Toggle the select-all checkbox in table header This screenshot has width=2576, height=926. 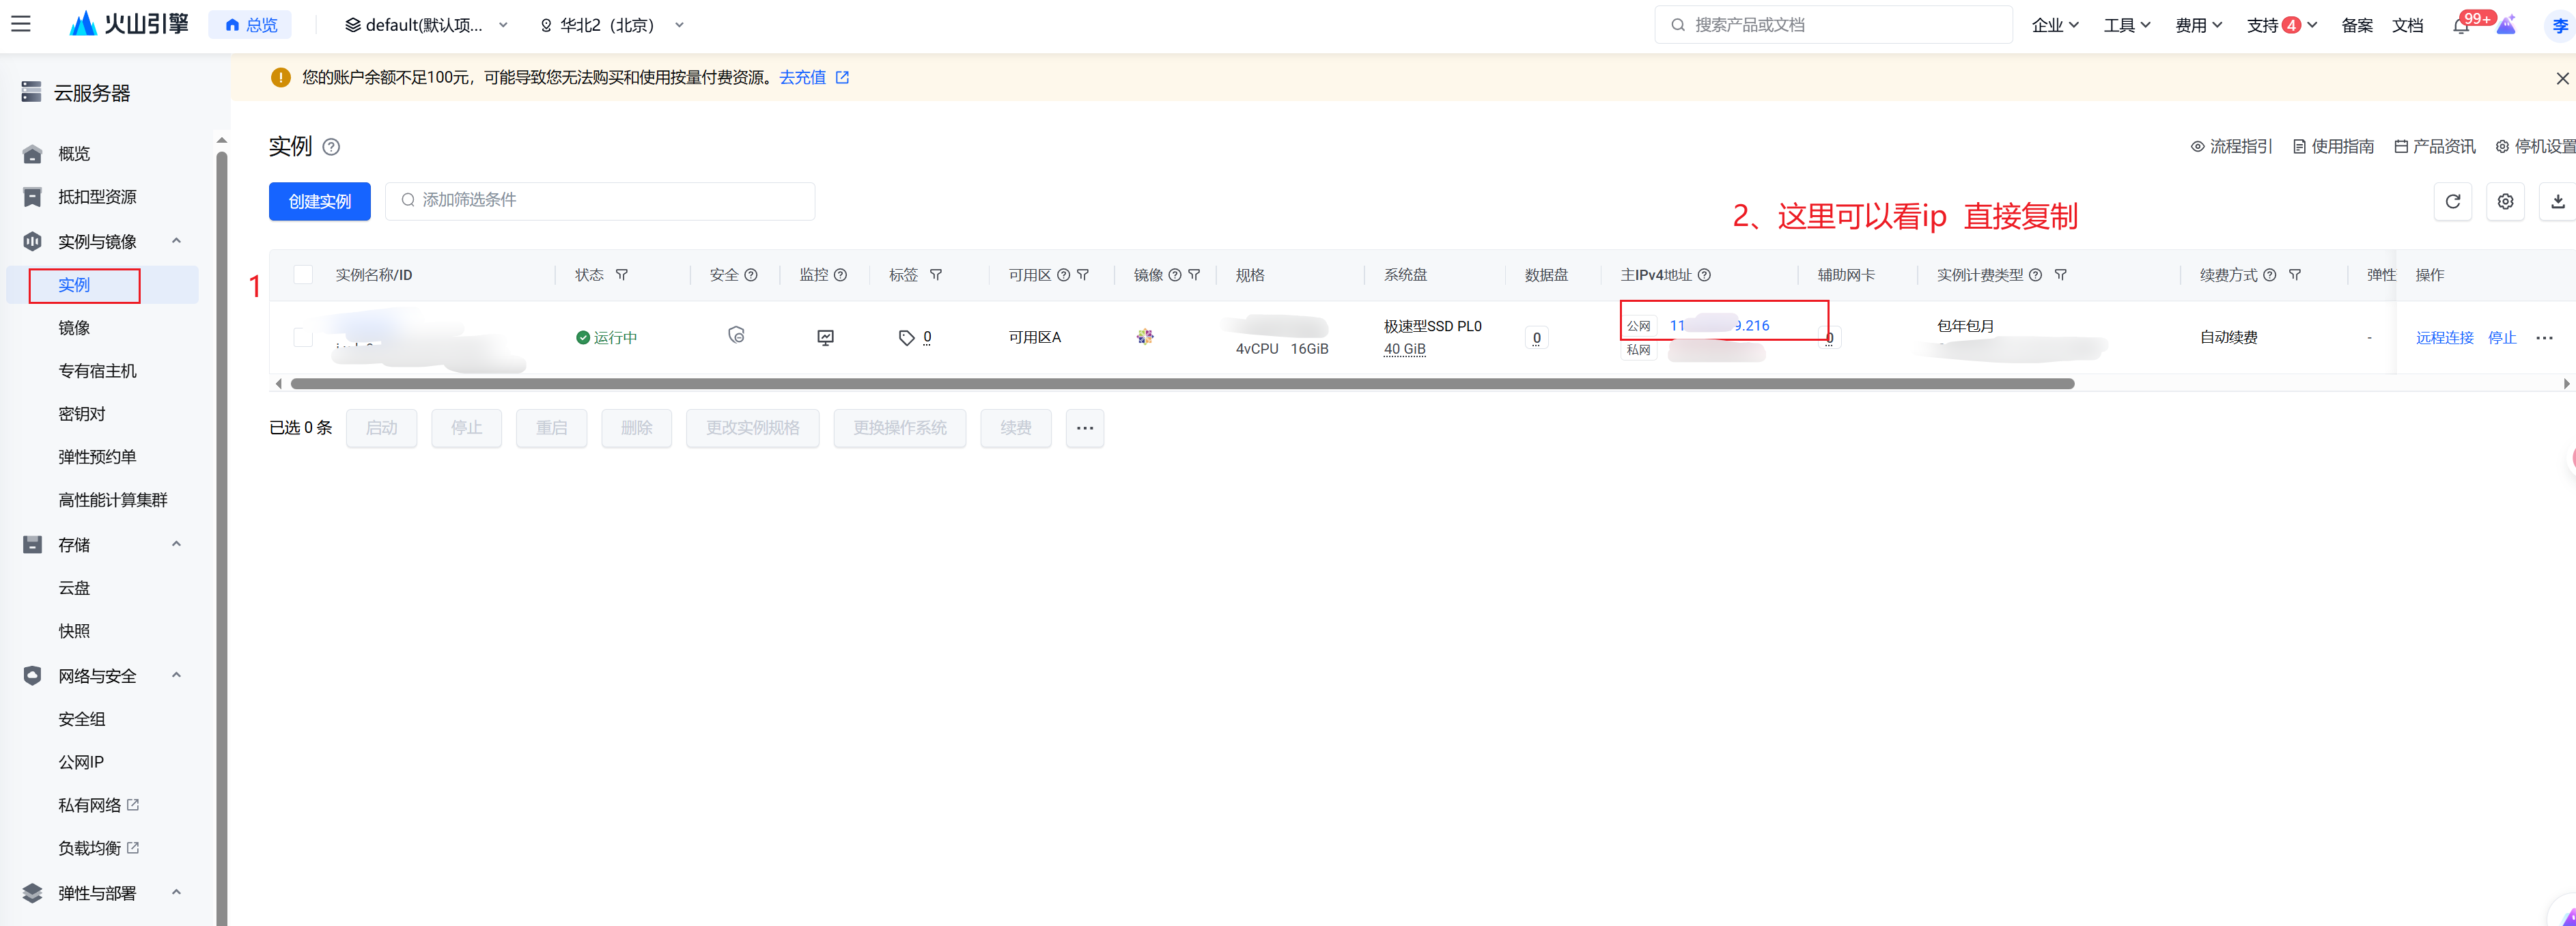(303, 275)
